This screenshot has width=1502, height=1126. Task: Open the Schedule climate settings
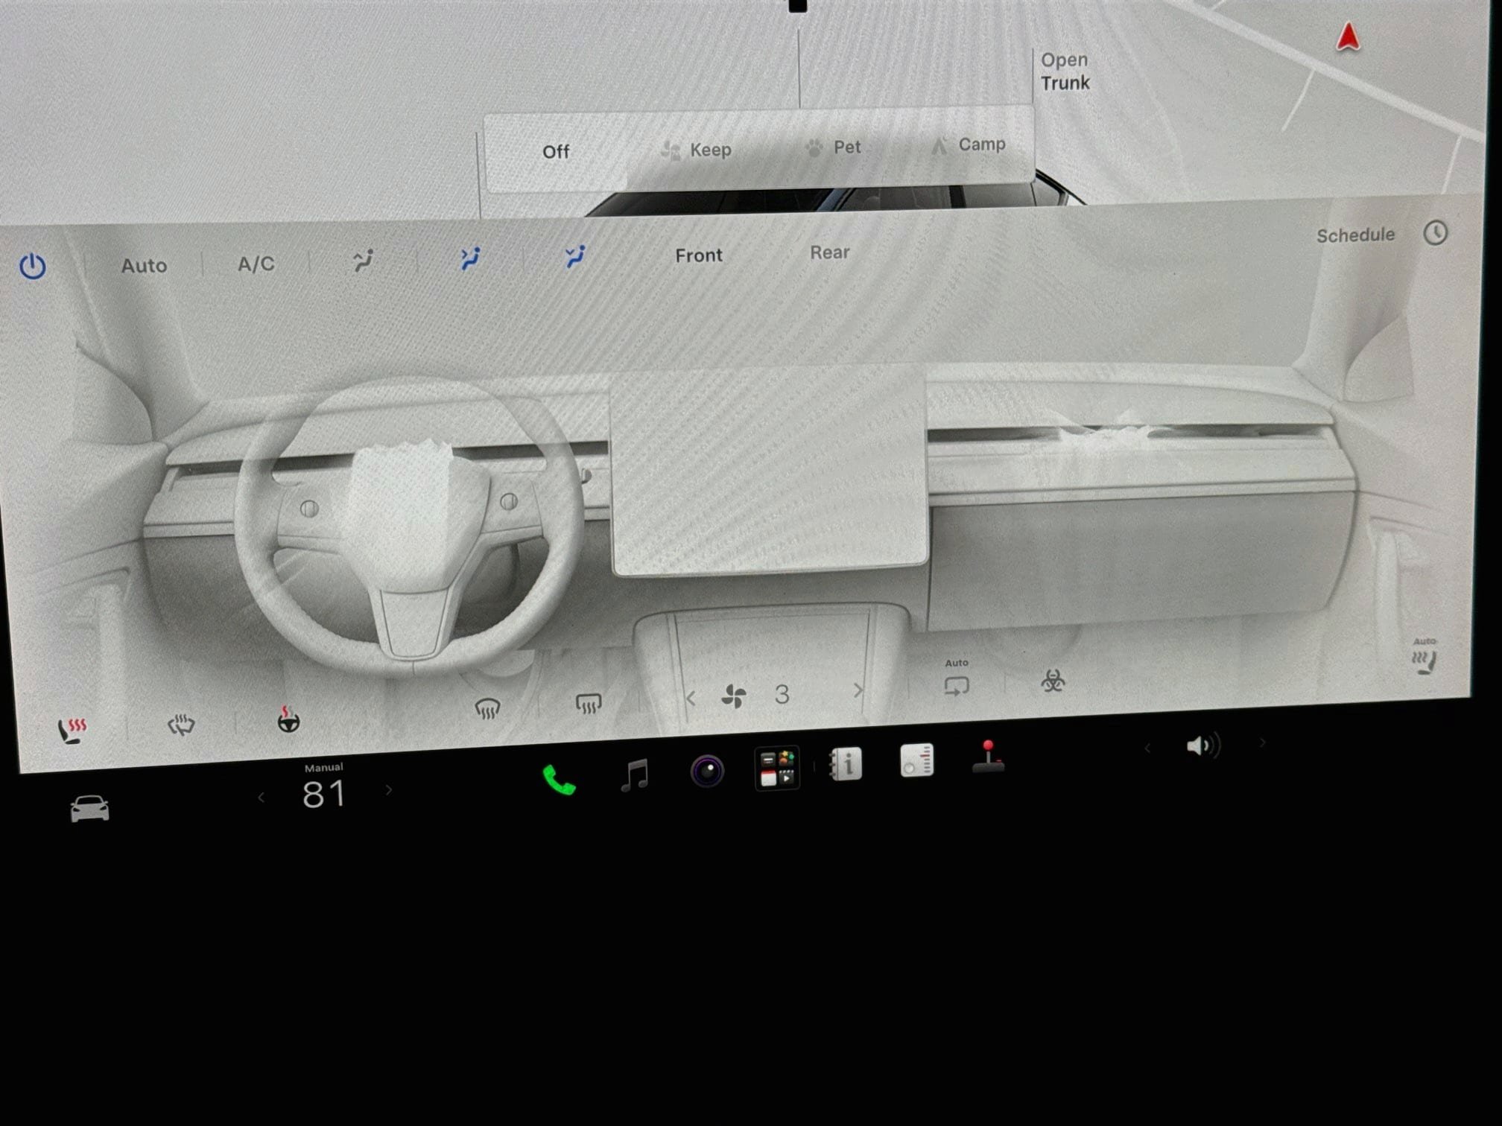pos(1381,235)
